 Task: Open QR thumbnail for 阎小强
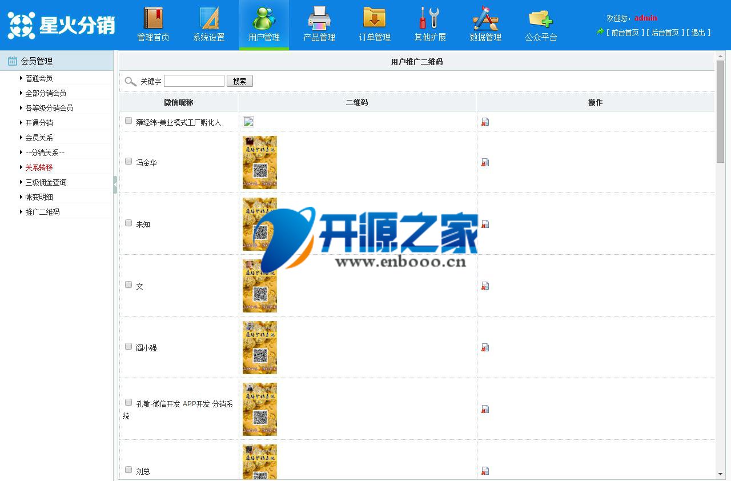click(260, 347)
